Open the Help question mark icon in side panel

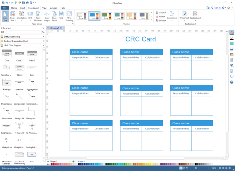(x=232, y=82)
